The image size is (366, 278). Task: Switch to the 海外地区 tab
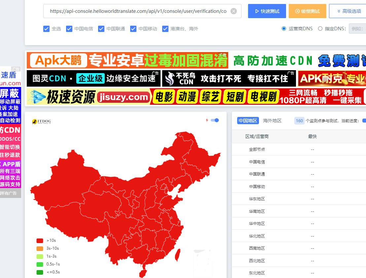[x=272, y=121]
